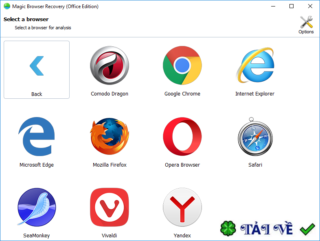
Task: Click the TẢI VỀ download text
Action: point(266,229)
